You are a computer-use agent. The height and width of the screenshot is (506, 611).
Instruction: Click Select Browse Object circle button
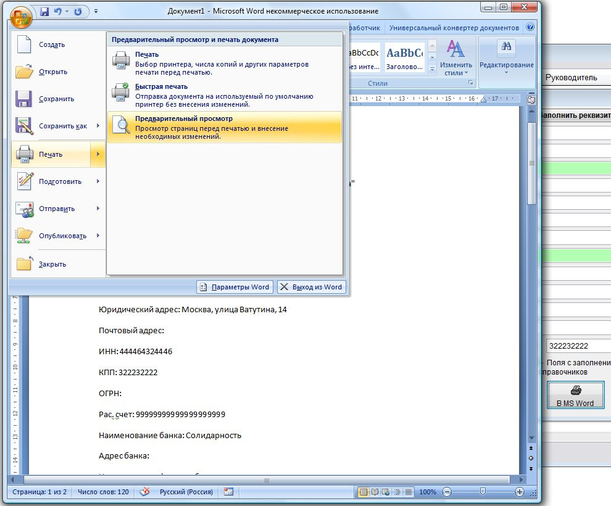coord(531,458)
